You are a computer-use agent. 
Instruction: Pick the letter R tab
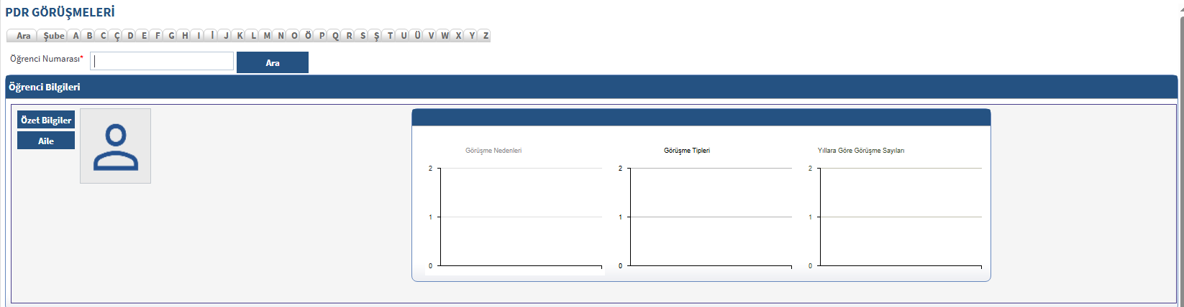pos(349,36)
